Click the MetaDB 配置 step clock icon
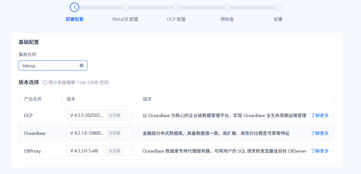 [x=125, y=7]
